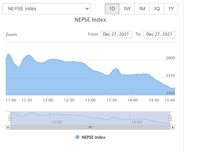Click the Zoom label
The height and width of the screenshot is (152, 207).
(x=11, y=35)
